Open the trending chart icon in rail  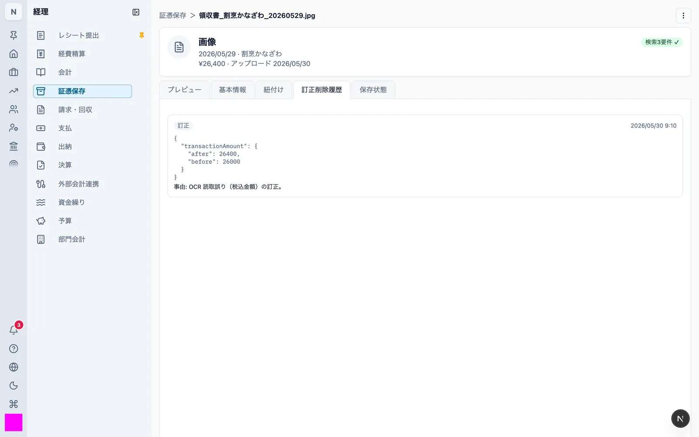click(x=14, y=91)
